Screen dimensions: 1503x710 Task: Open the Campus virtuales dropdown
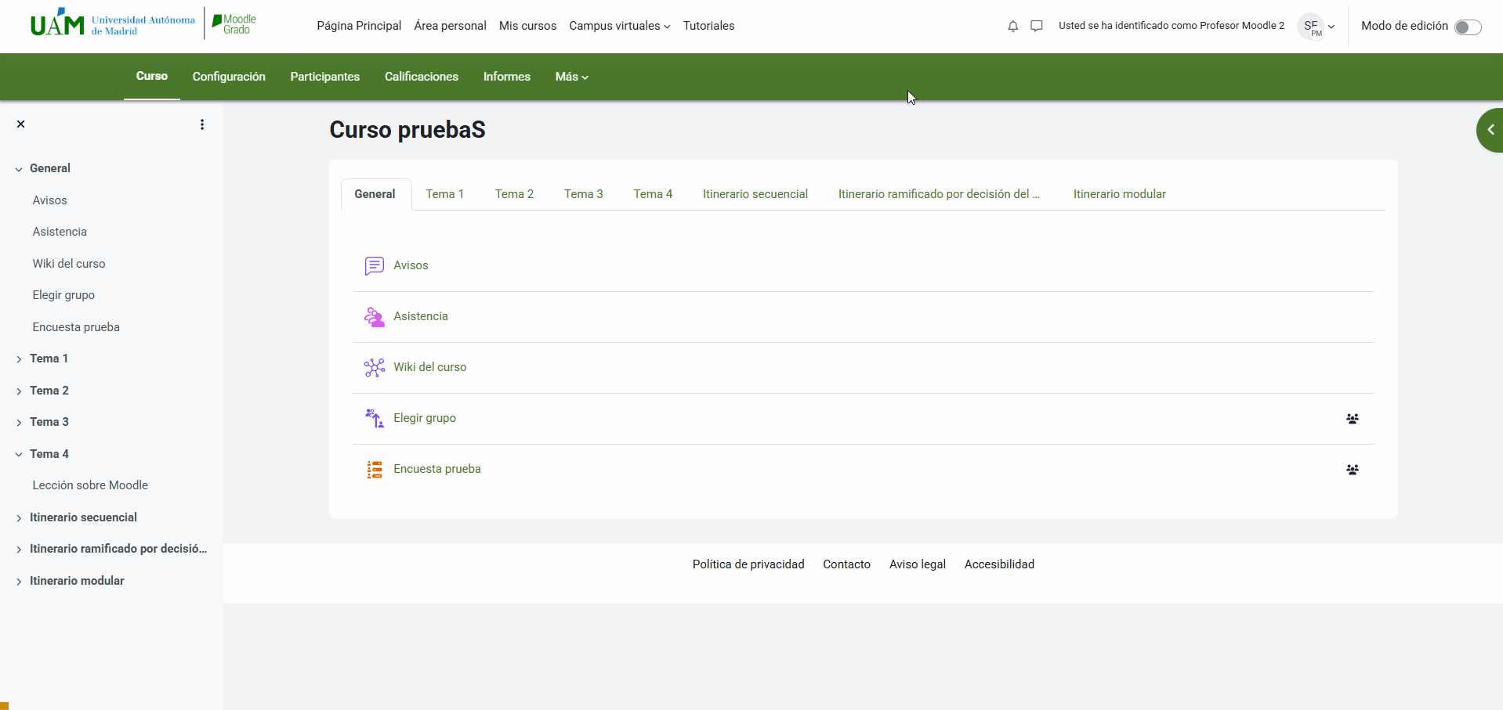click(619, 26)
